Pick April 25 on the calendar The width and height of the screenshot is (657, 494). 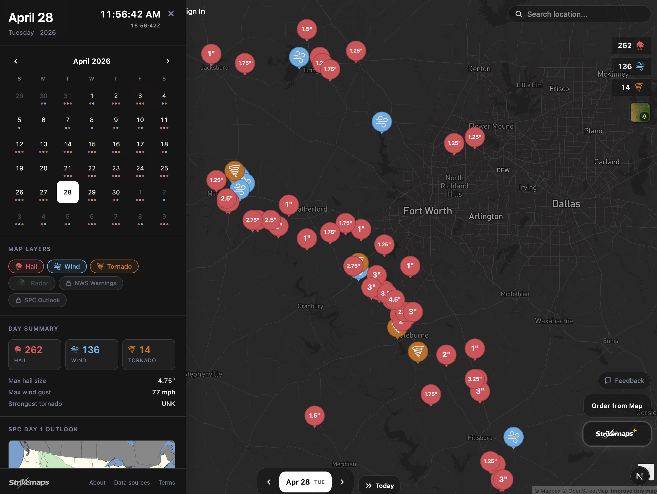coord(164,168)
